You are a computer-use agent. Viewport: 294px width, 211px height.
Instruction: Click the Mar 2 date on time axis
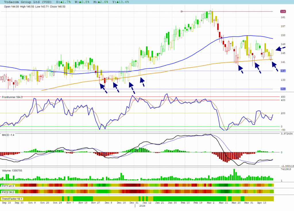pos(211,202)
